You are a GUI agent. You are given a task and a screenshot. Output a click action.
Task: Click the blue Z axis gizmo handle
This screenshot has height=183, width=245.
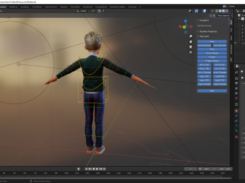pos(186,21)
